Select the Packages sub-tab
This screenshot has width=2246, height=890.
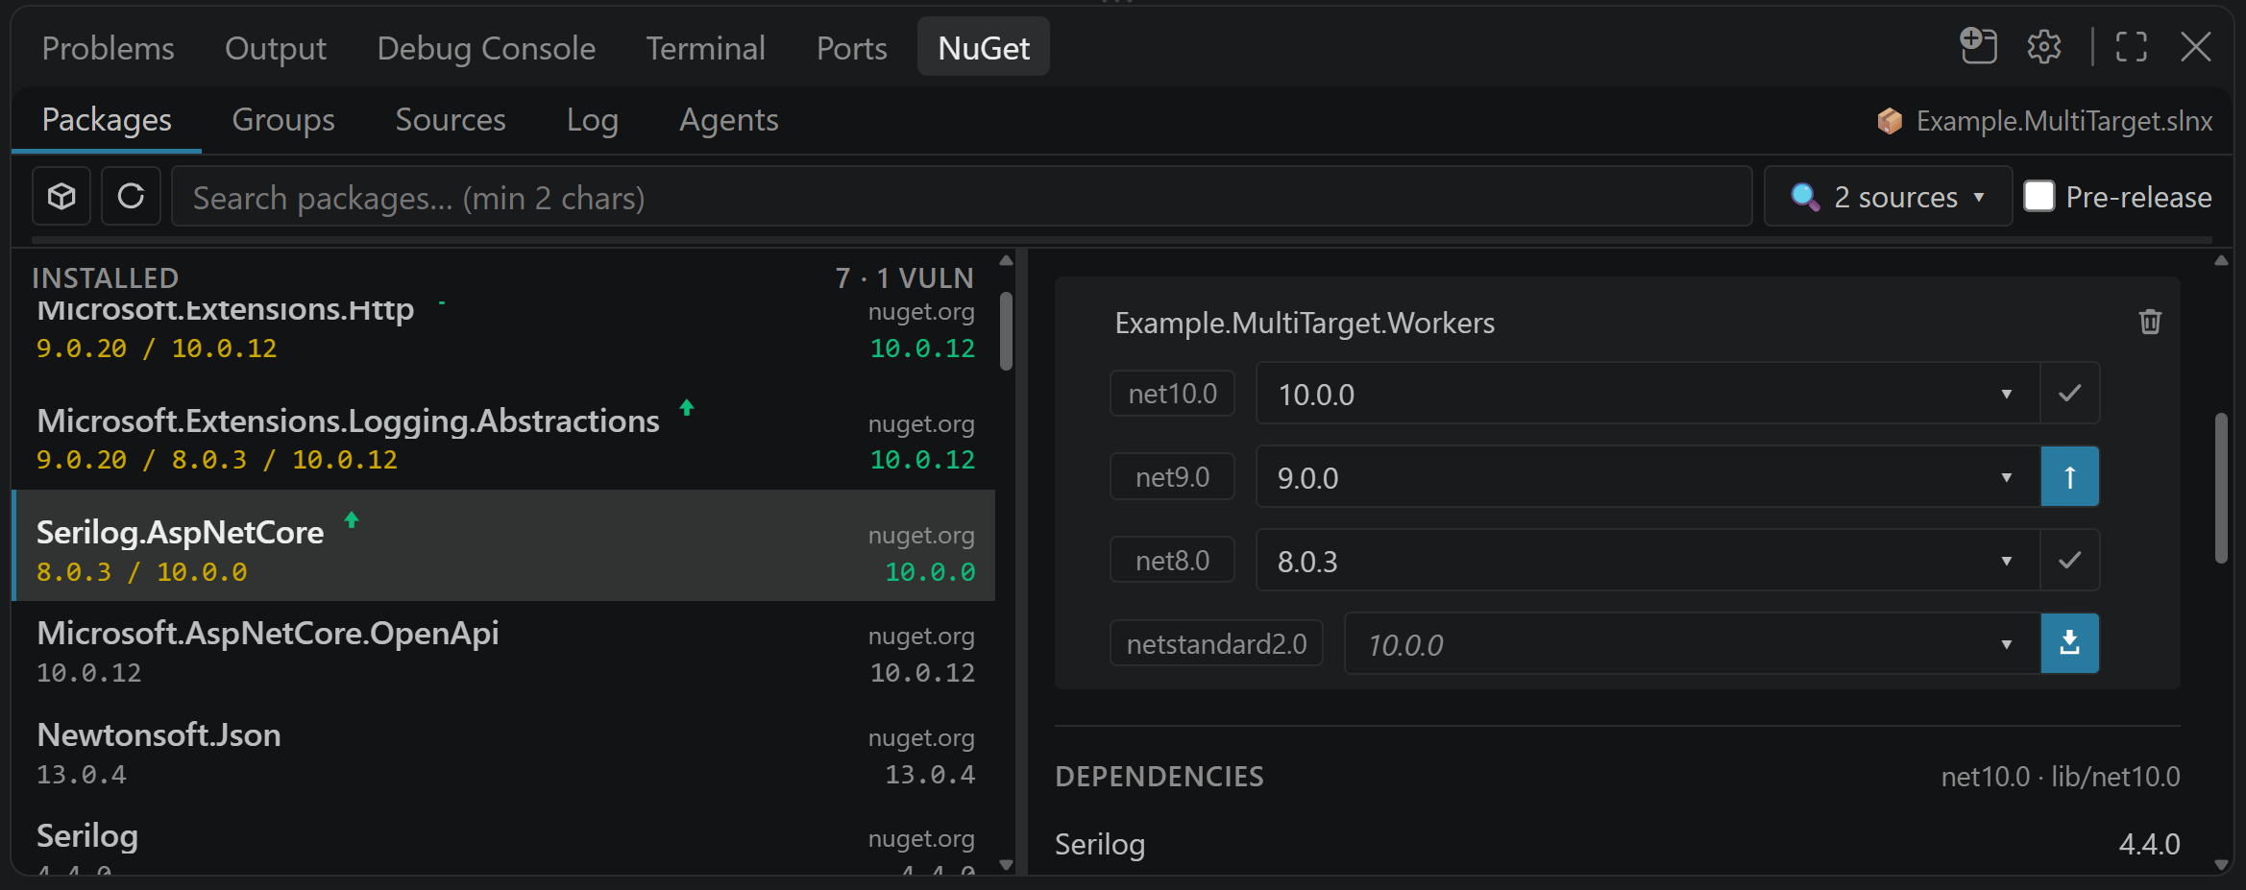(107, 120)
